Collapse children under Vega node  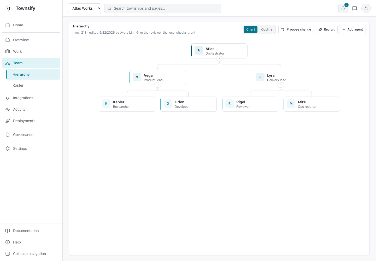pyautogui.click(x=158, y=85)
